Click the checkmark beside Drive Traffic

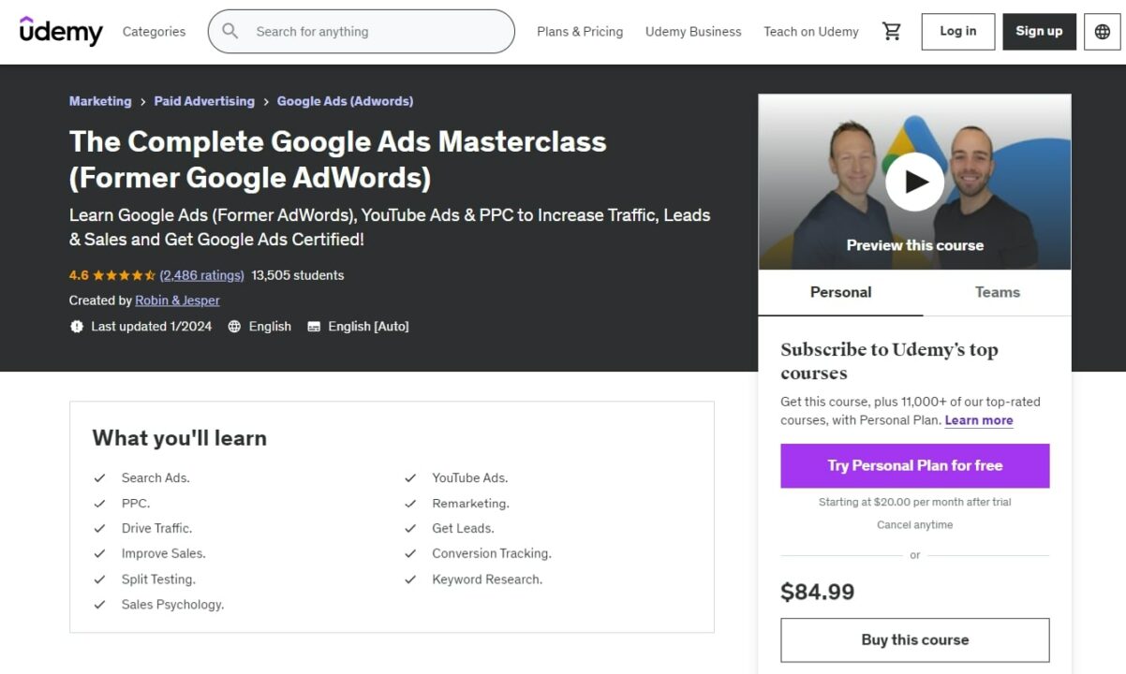(99, 529)
